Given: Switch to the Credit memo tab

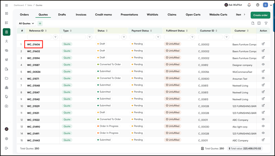Looking at the screenshot, I should click(x=103, y=14).
